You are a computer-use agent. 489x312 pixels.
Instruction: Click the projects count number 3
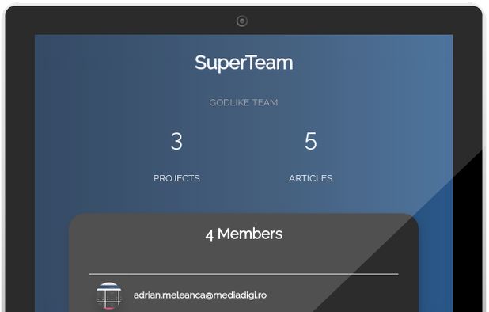[x=176, y=141]
